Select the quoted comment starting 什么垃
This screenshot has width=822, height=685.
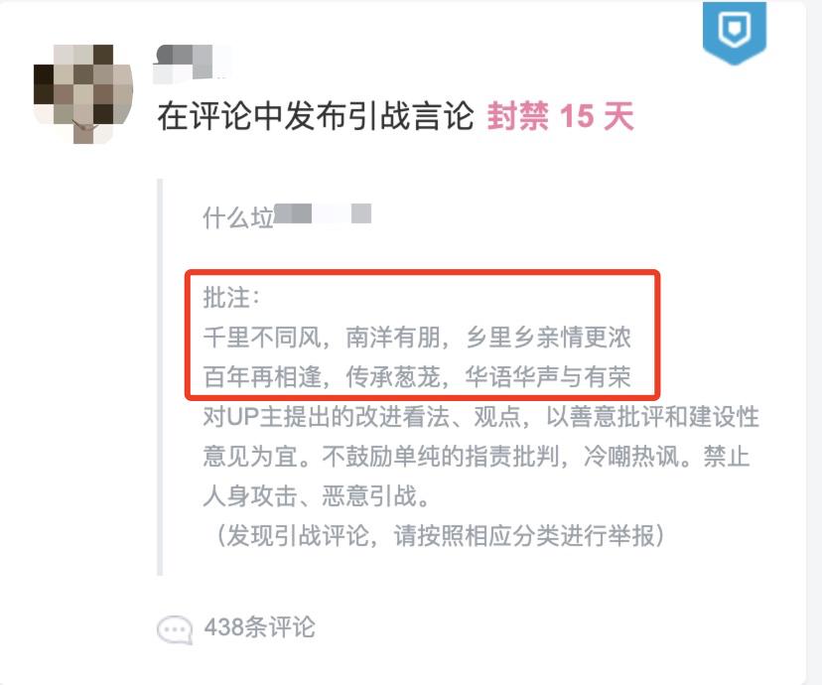point(287,217)
